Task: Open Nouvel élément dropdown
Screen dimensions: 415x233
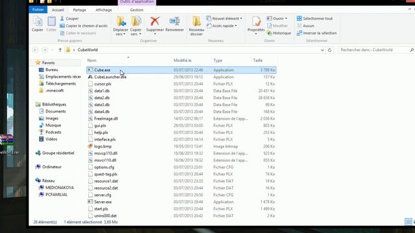Action: point(224,19)
